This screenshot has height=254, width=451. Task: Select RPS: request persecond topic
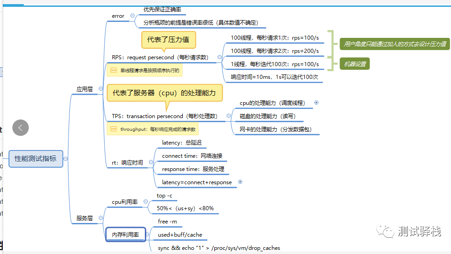(x=160, y=57)
